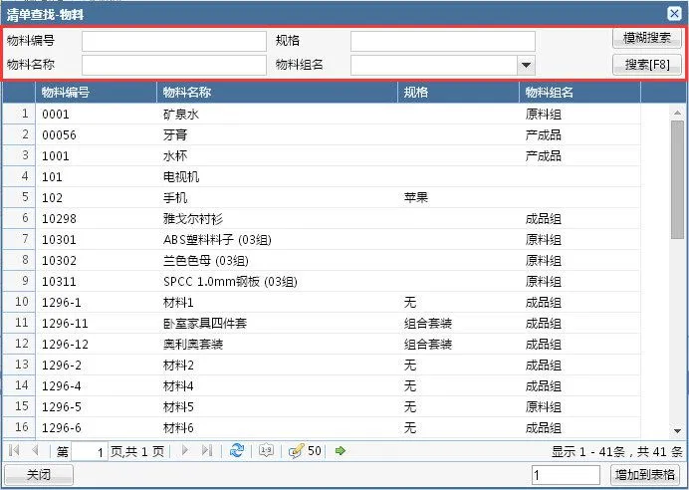Viewport: 689px width, 490px height.
Task: Focus the 物料编号 input field
Action: tap(174, 41)
